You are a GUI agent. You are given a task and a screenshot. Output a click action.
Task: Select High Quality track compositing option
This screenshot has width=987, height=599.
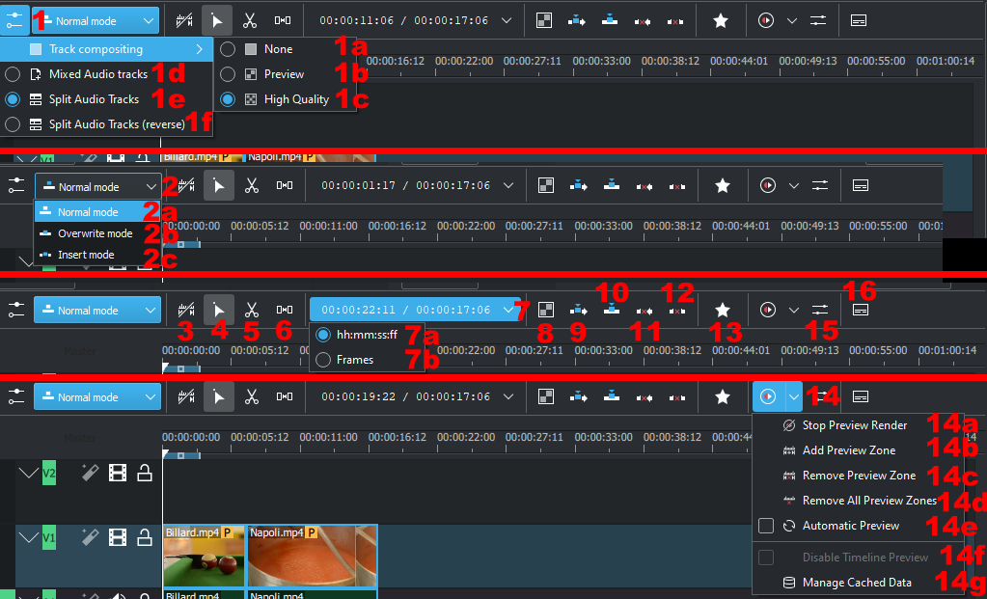285,99
